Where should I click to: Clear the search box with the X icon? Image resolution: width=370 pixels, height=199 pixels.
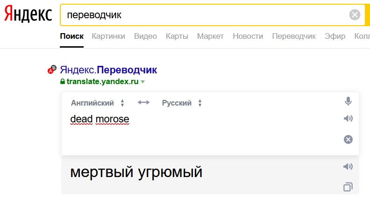click(x=355, y=15)
